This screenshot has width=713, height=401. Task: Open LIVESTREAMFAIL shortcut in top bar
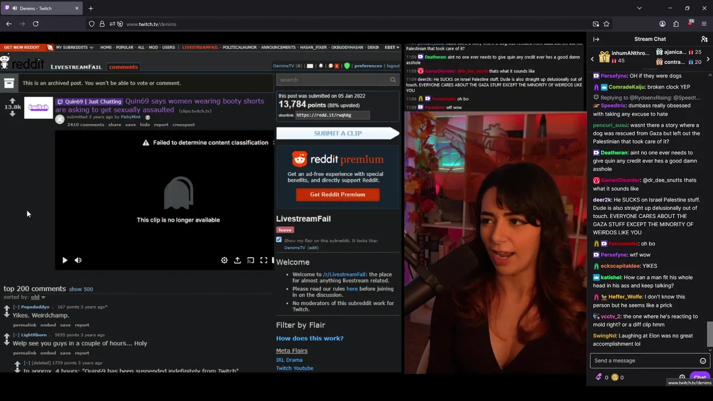[x=200, y=47]
